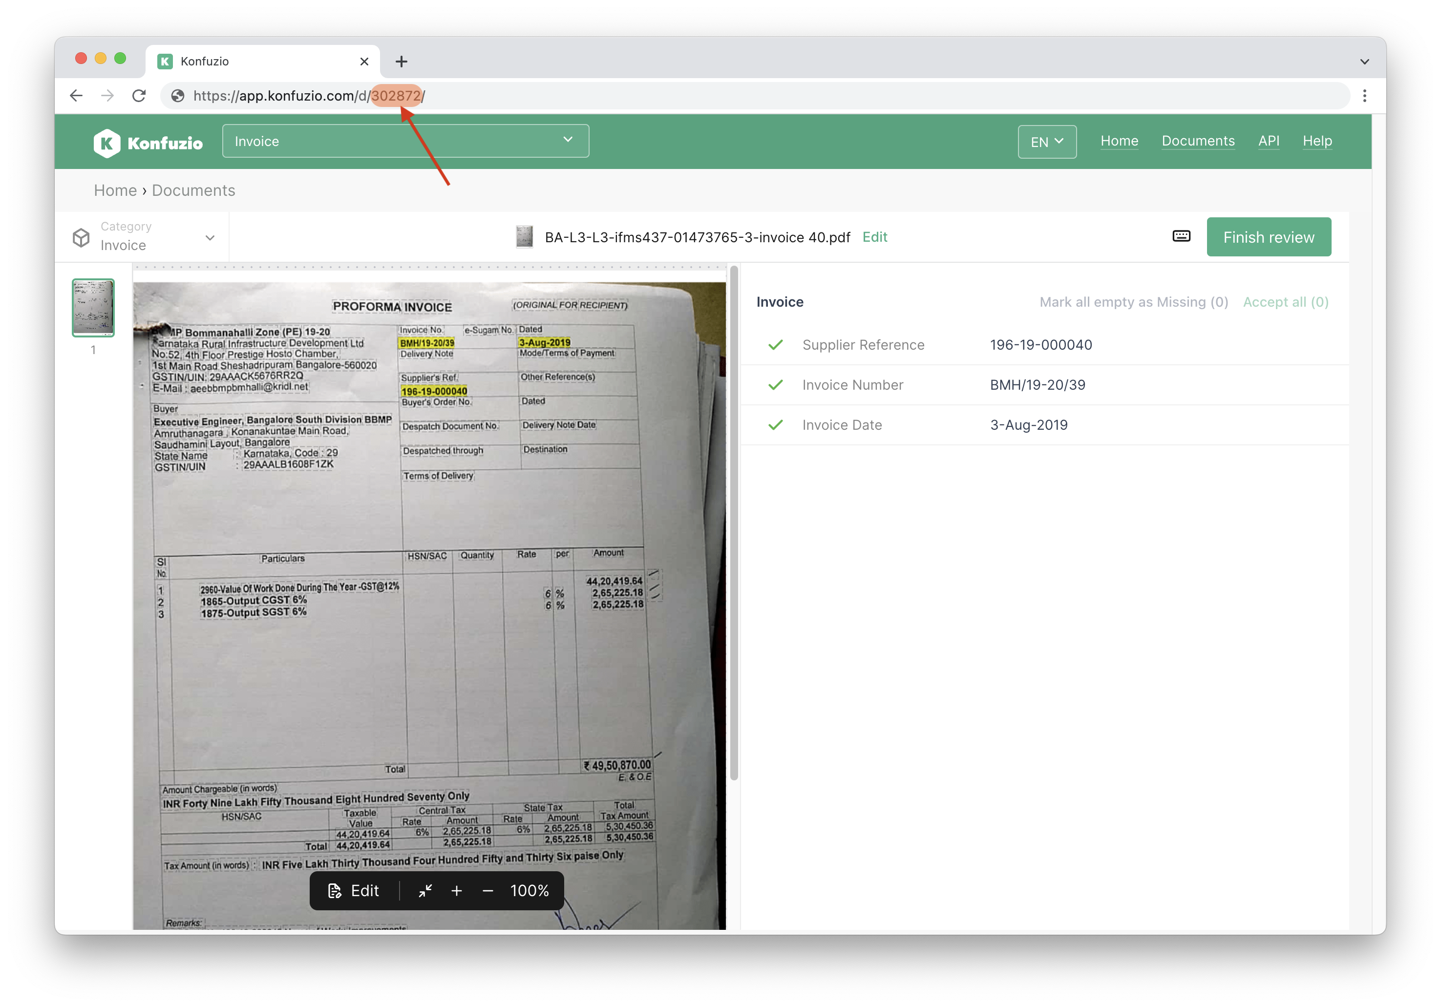Click Edit next to the filename

(874, 237)
